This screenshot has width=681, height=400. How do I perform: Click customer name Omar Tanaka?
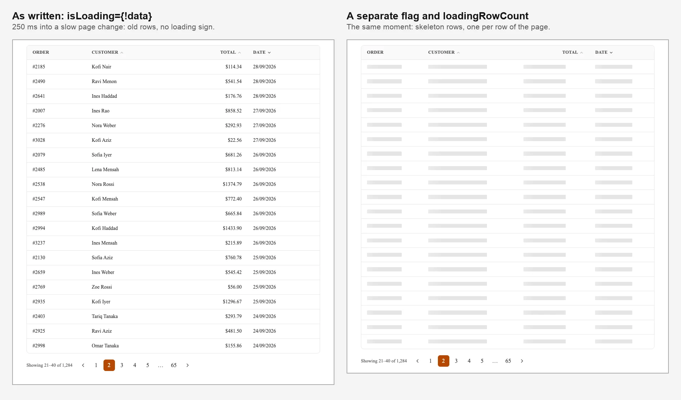click(105, 346)
